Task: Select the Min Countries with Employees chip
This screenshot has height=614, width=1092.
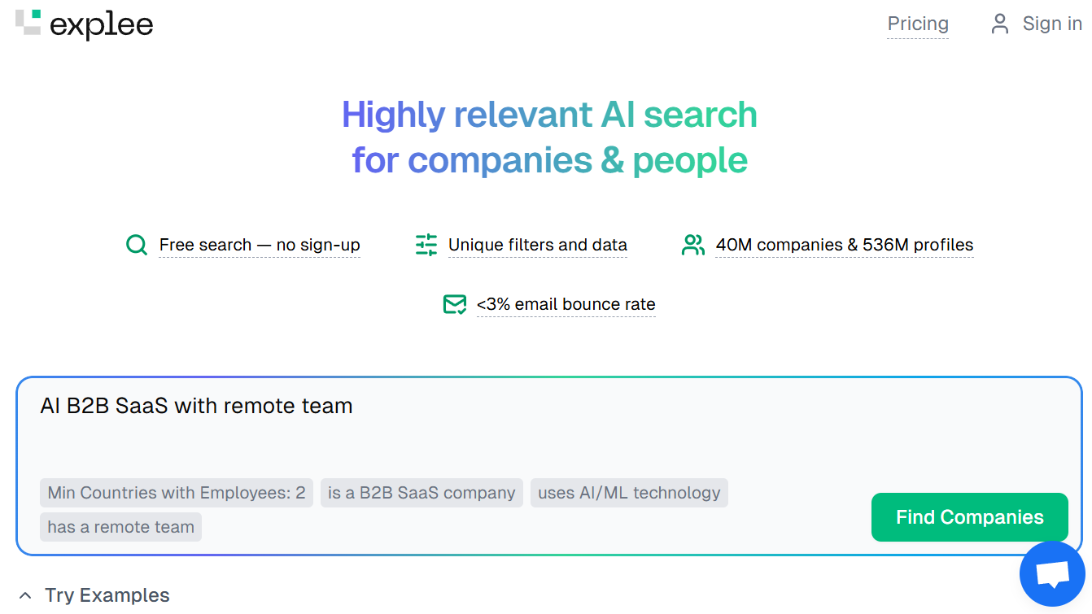Action: click(x=177, y=493)
